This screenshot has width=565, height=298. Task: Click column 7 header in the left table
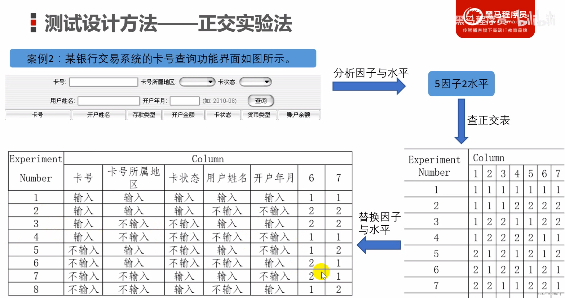pyautogui.click(x=339, y=178)
